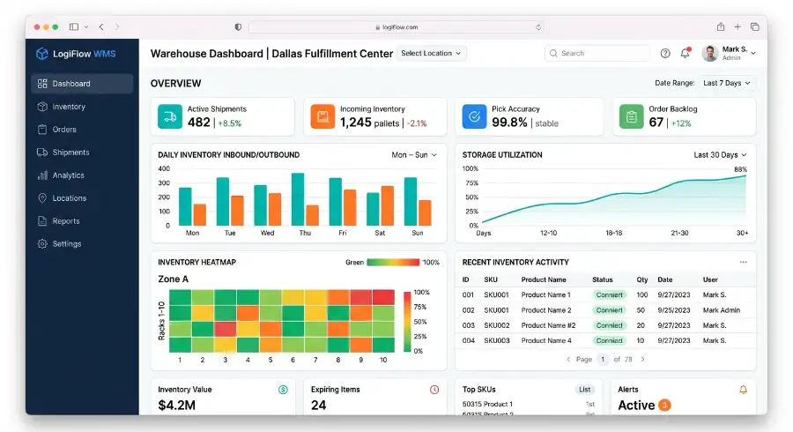Click the Expiring Items clock icon
The image size is (793, 432).
point(434,390)
